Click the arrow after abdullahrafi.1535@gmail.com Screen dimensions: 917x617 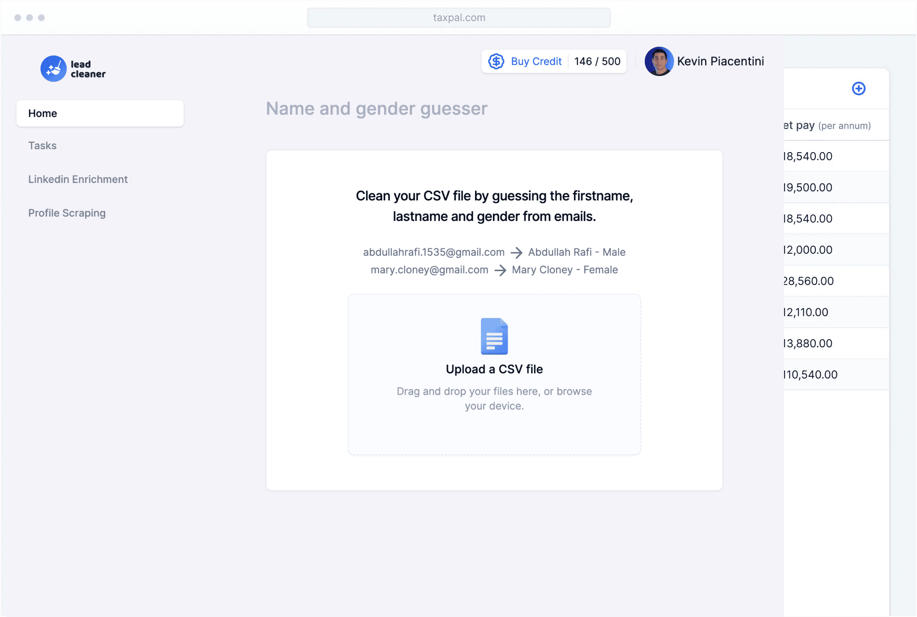click(x=516, y=253)
